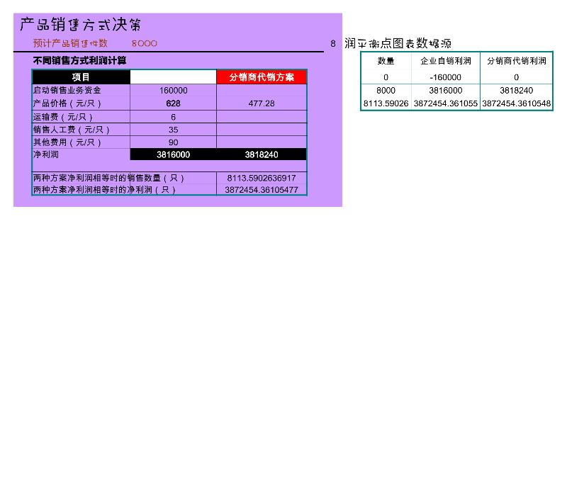Select the 8113.59026 quantity cell
Screen dimensions: 567x496
click(386, 103)
